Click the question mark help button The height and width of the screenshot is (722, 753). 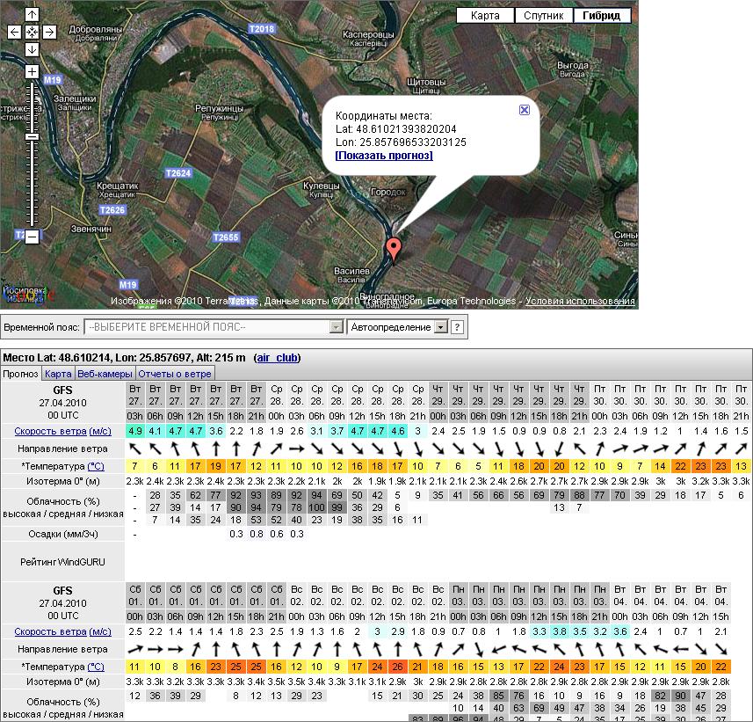coord(457,327)
